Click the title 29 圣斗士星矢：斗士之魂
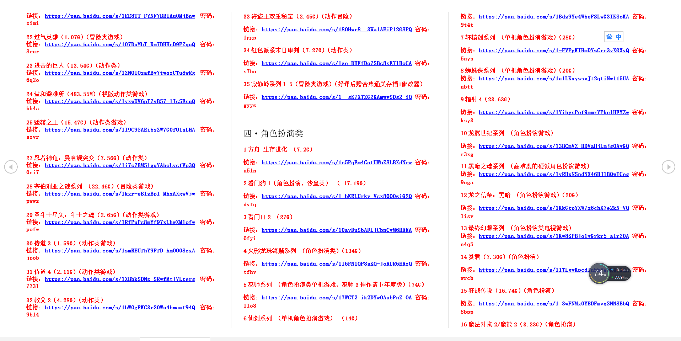The height and width of the screenshot is (341, 681). pos(93,215)
